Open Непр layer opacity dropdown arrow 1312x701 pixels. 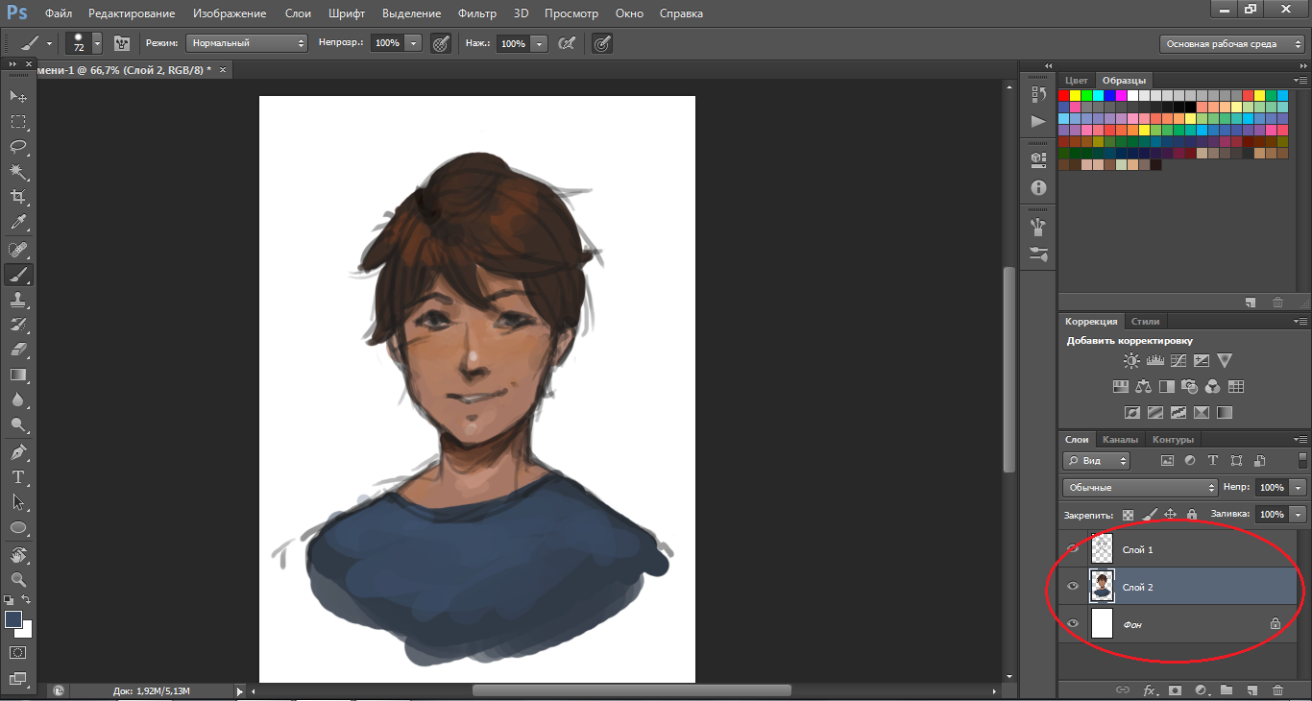[1300, 488]
